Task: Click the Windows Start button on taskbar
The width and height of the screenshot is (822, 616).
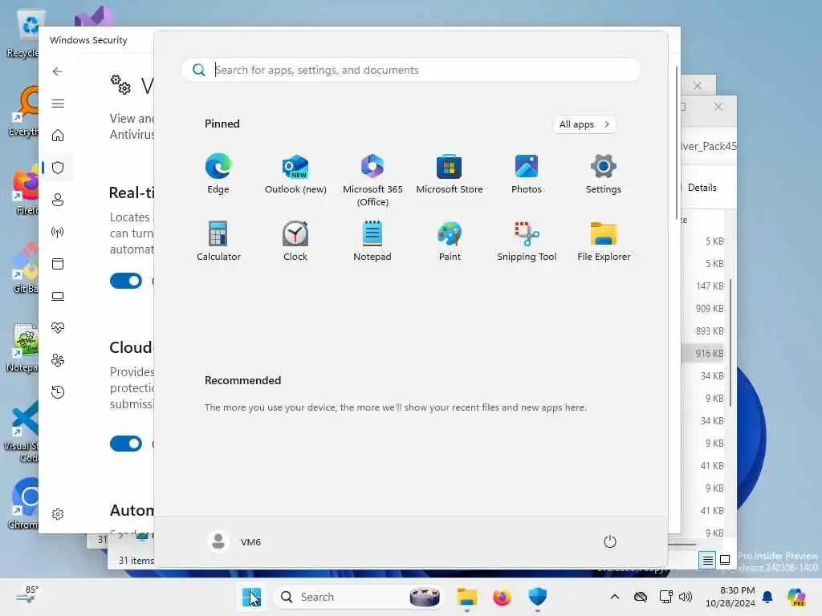Action: point(251,597)
